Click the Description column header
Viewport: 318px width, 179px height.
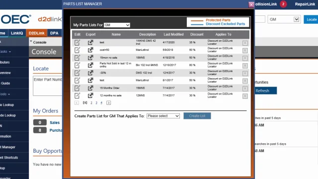(x=148, y=34)
